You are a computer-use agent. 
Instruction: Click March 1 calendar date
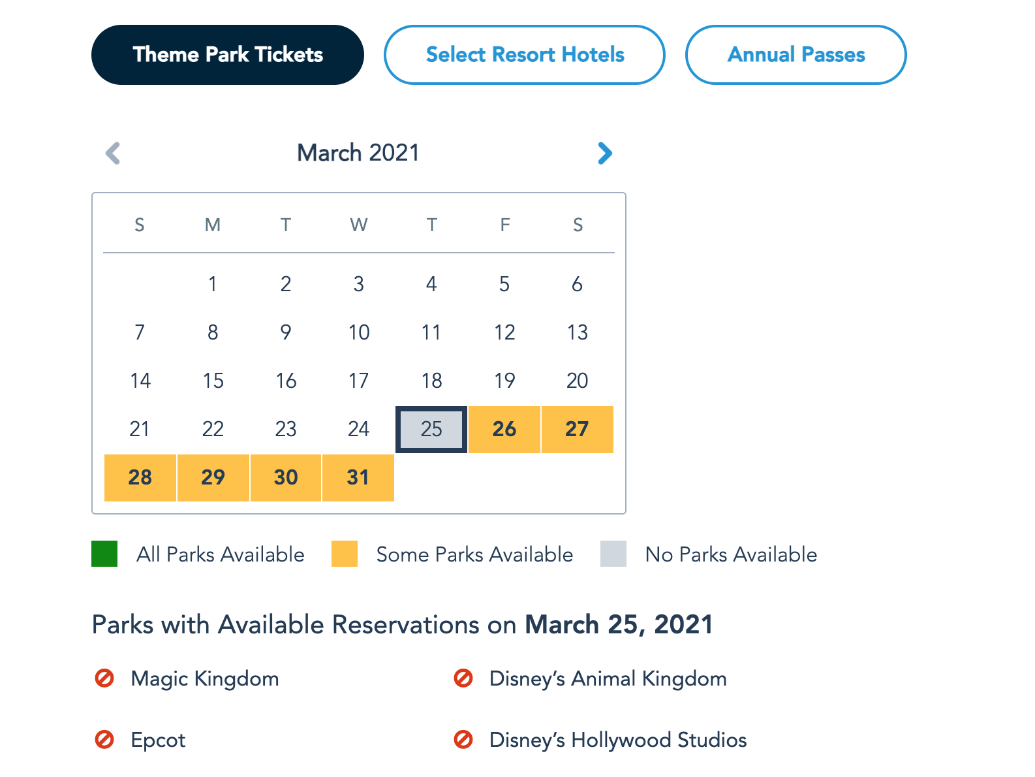pyautogui.click(x=213, y=284)
